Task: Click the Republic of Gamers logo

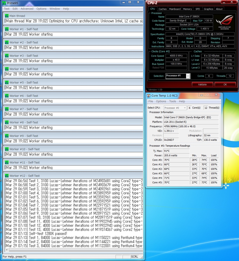Action: click(224, 22)
